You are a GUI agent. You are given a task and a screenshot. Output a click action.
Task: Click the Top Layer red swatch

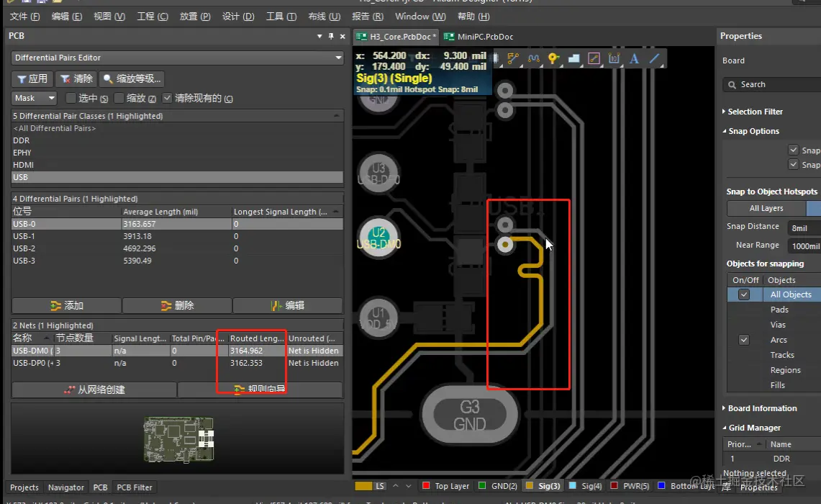tap(426, 486)
